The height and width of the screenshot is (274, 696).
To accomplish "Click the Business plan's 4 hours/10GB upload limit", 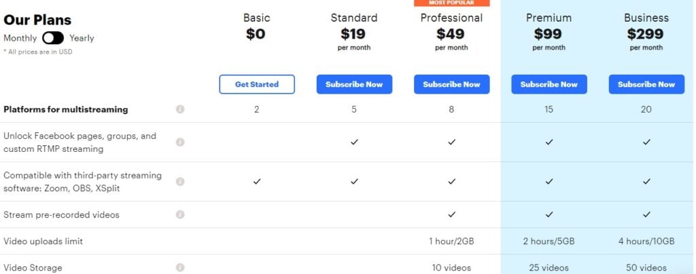I will pos(646,241).
